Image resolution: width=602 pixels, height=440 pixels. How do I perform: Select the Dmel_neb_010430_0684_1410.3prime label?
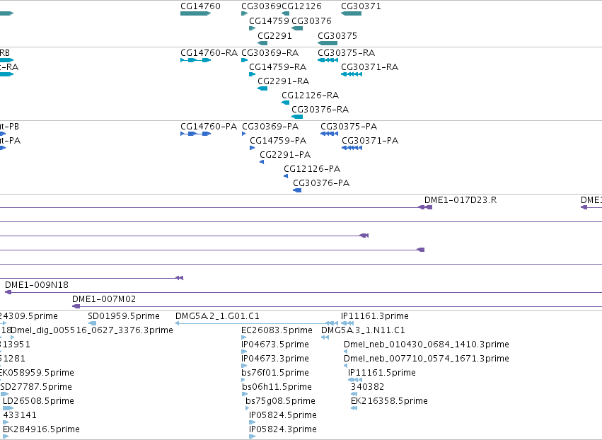(427, 345)
